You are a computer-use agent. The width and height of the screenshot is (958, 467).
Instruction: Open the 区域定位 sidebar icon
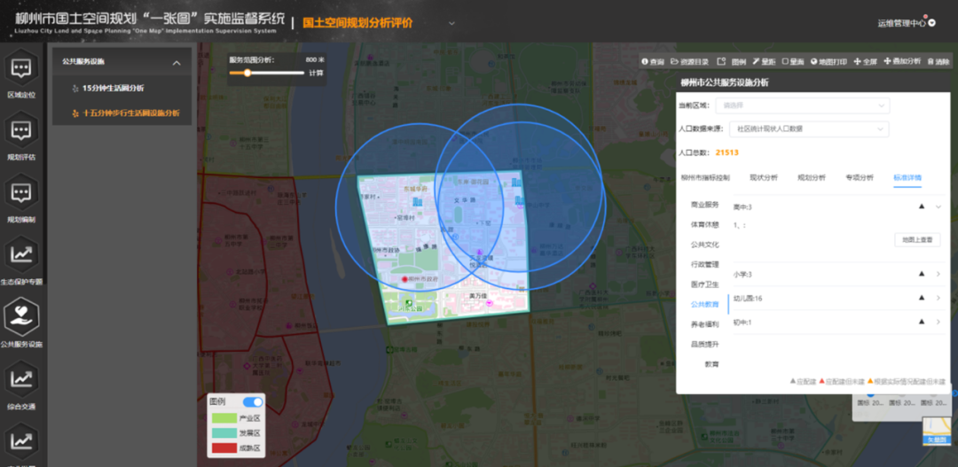click(21, 67)
